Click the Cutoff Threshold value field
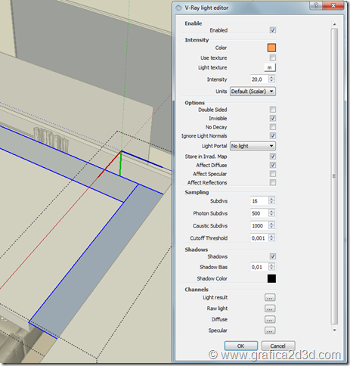350x366 pixels. [x=259, y=238]
